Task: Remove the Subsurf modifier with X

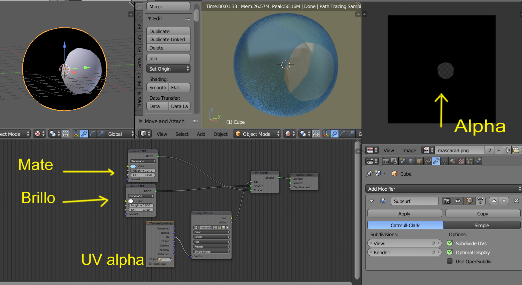Action: (x=516, y=201)
